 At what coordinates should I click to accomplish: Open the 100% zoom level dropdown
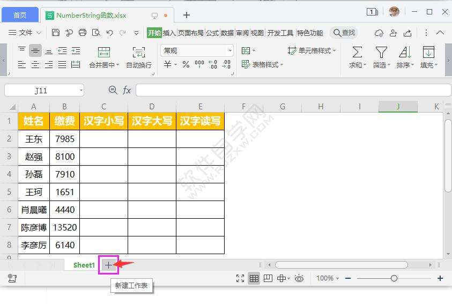[x=328, y=278]
